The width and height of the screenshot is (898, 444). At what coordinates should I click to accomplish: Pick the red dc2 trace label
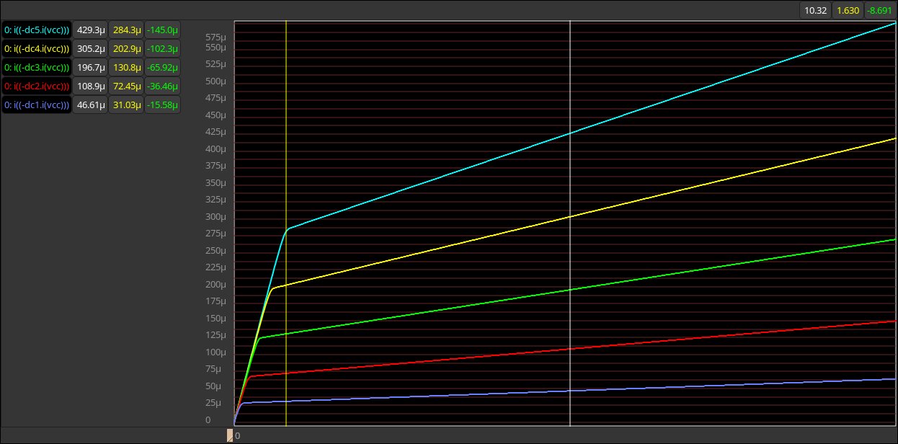[37, 86]
